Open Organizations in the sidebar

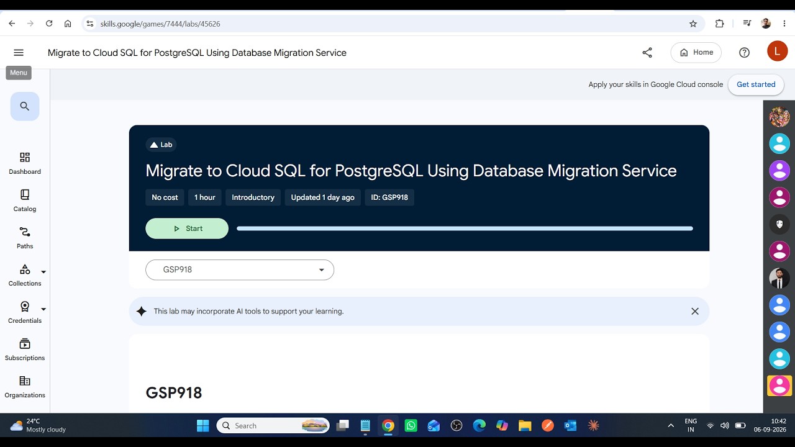(25, 387)
